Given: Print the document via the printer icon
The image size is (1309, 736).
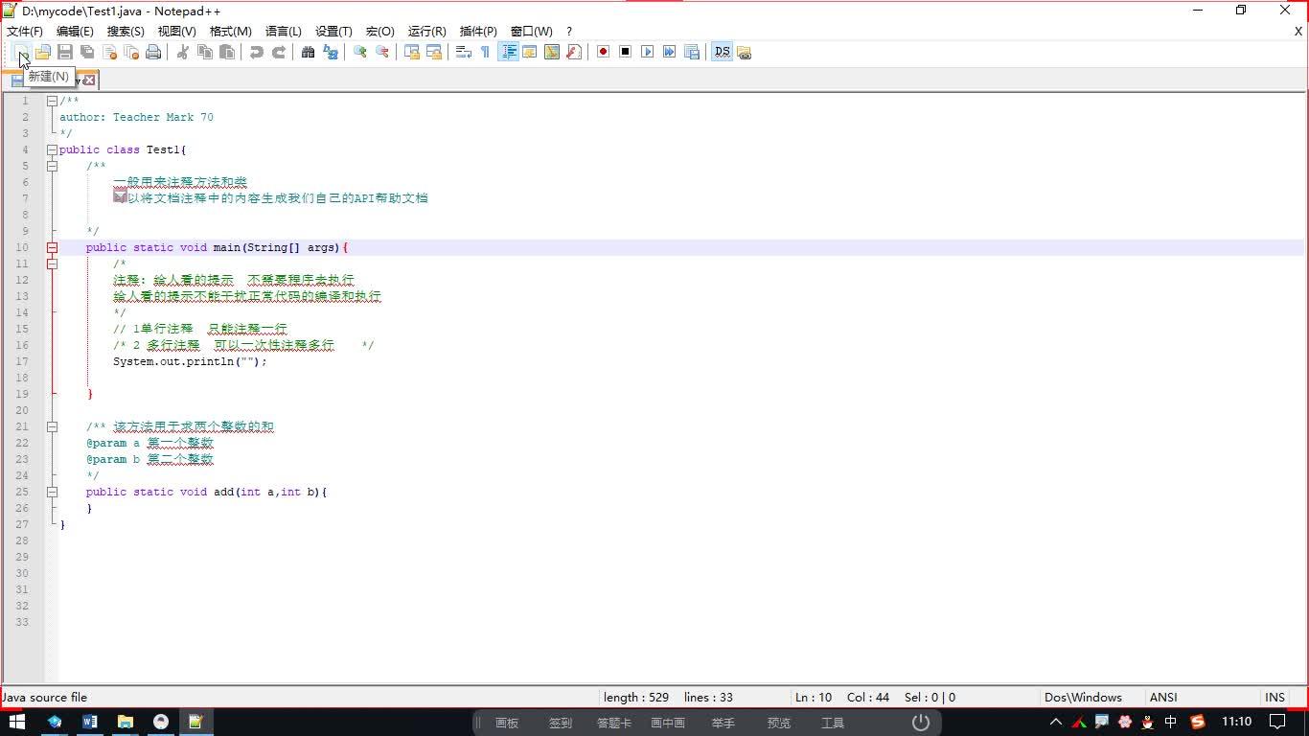Looking at the screenshot, I should click(153, 52).
